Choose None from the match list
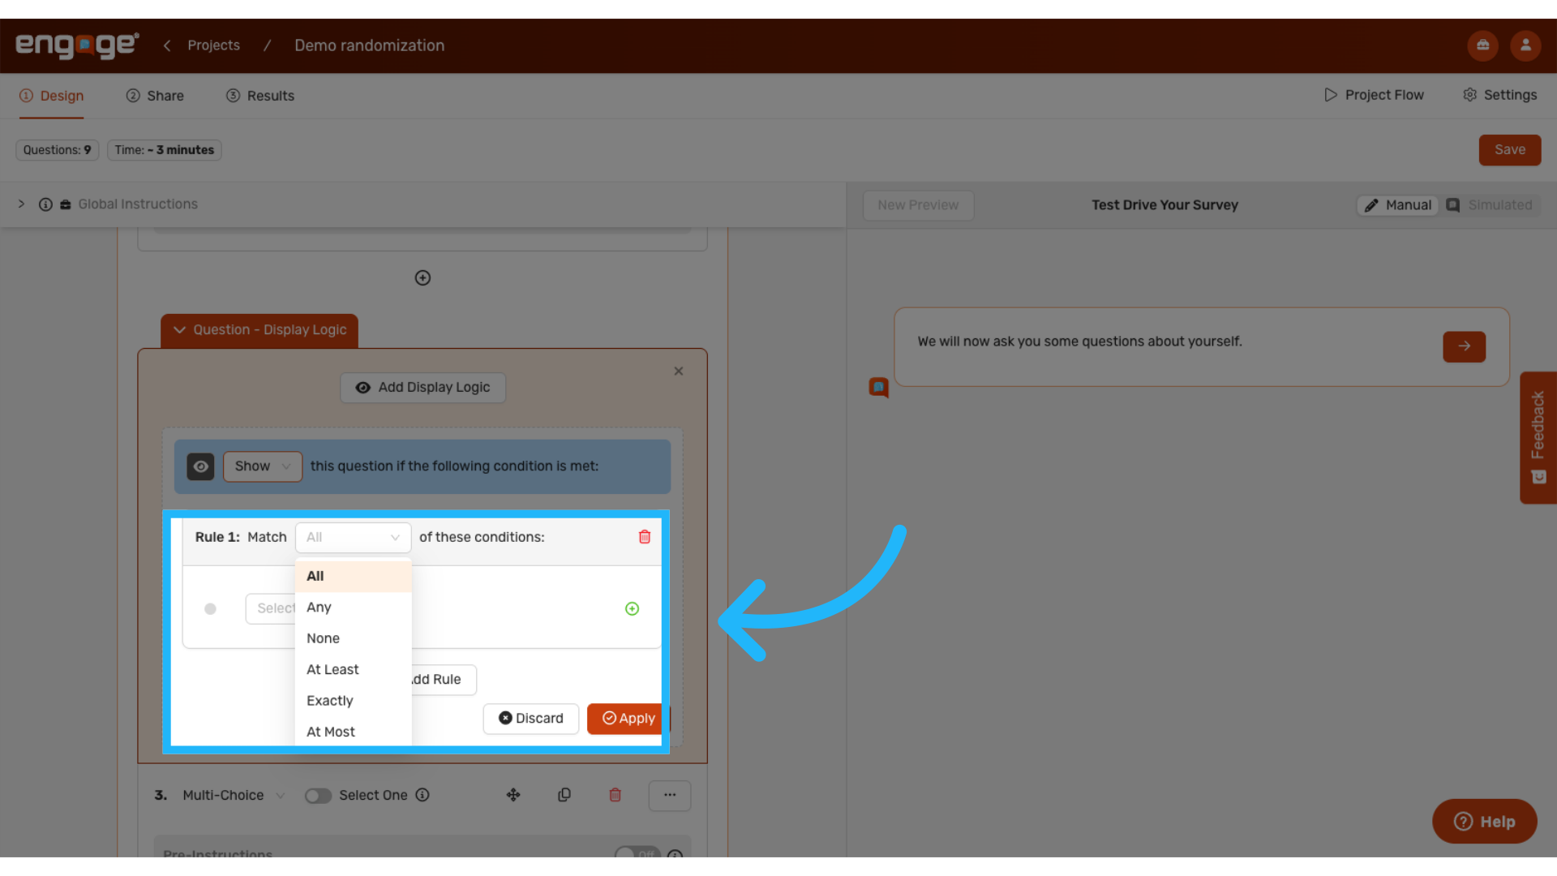The width and height of the screenshot is (1557, 876). (x=354, y=638)
